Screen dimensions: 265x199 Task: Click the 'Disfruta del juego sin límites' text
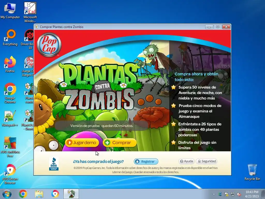point(197,145)
